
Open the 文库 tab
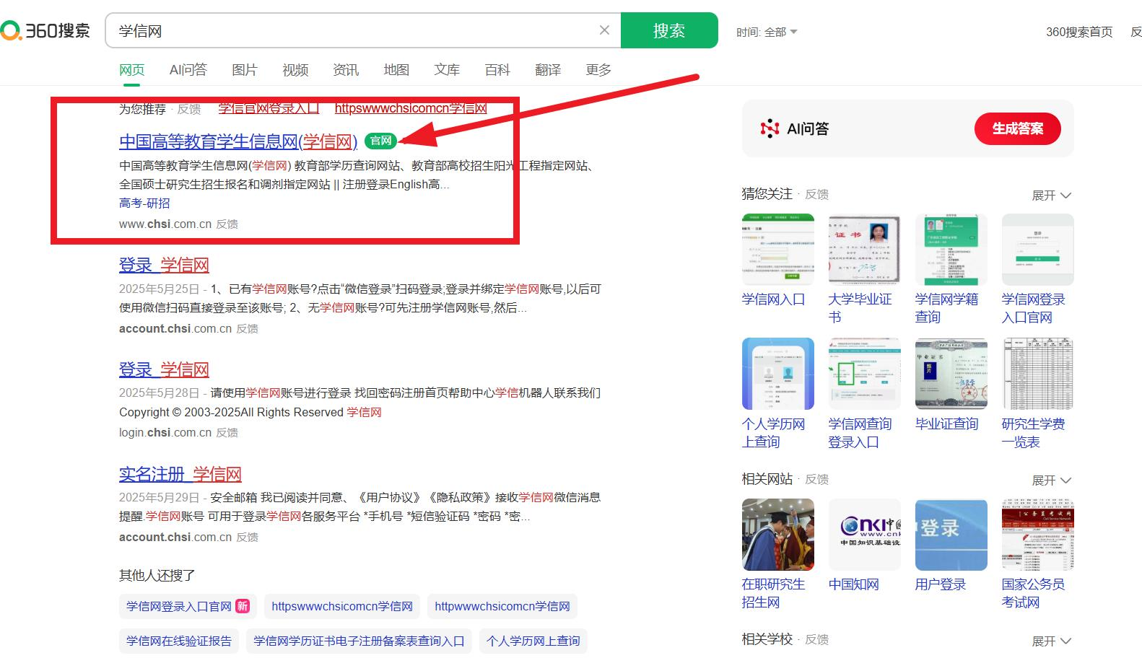coord(447,70)
